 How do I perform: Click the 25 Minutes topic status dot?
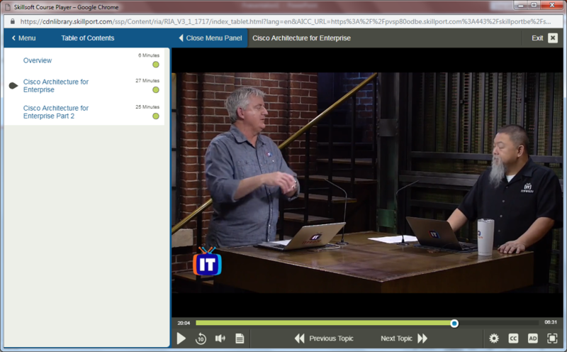tap(156, 116)
